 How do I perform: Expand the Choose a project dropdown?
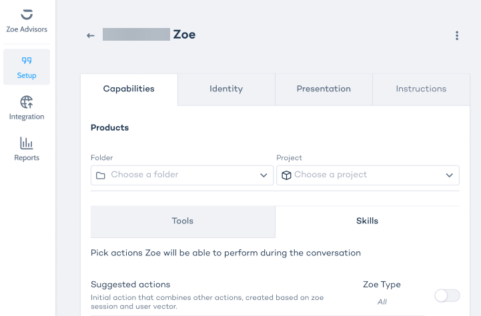[449, 175]
